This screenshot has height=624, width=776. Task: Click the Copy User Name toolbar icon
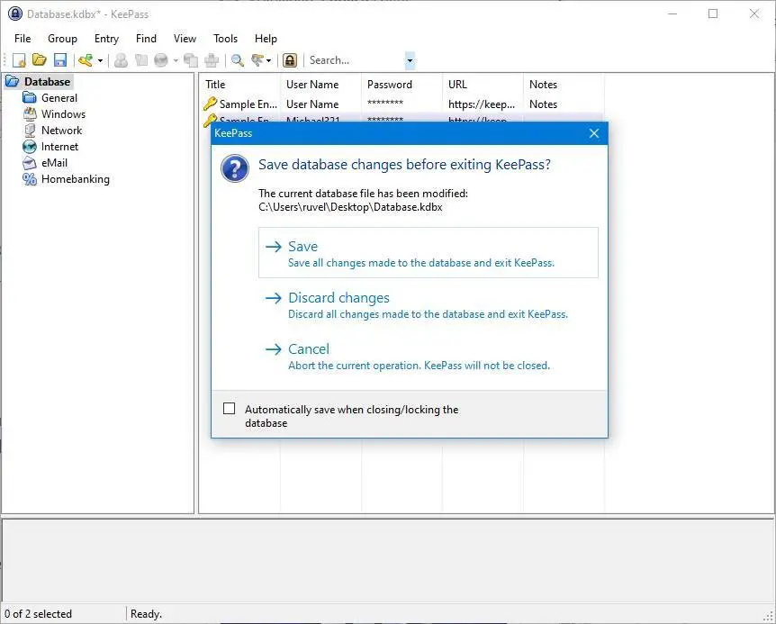[121, 60]
